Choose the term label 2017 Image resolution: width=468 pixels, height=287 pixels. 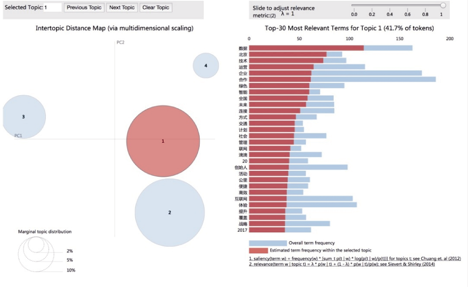coord(242,230)
